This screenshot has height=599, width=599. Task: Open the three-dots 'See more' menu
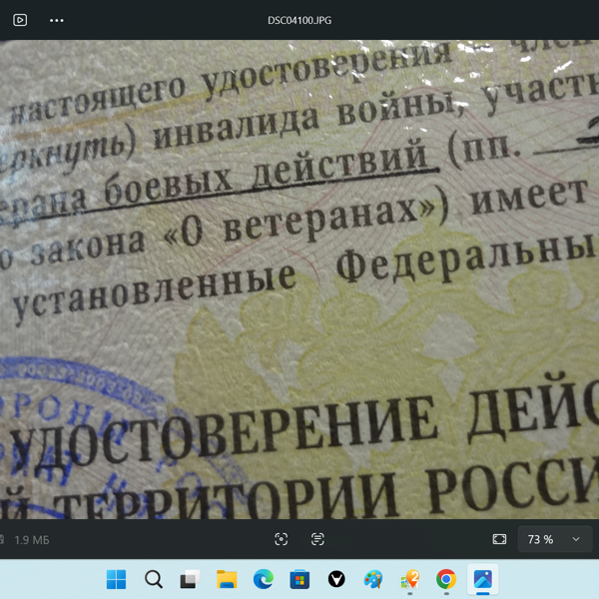pos(57,20)
